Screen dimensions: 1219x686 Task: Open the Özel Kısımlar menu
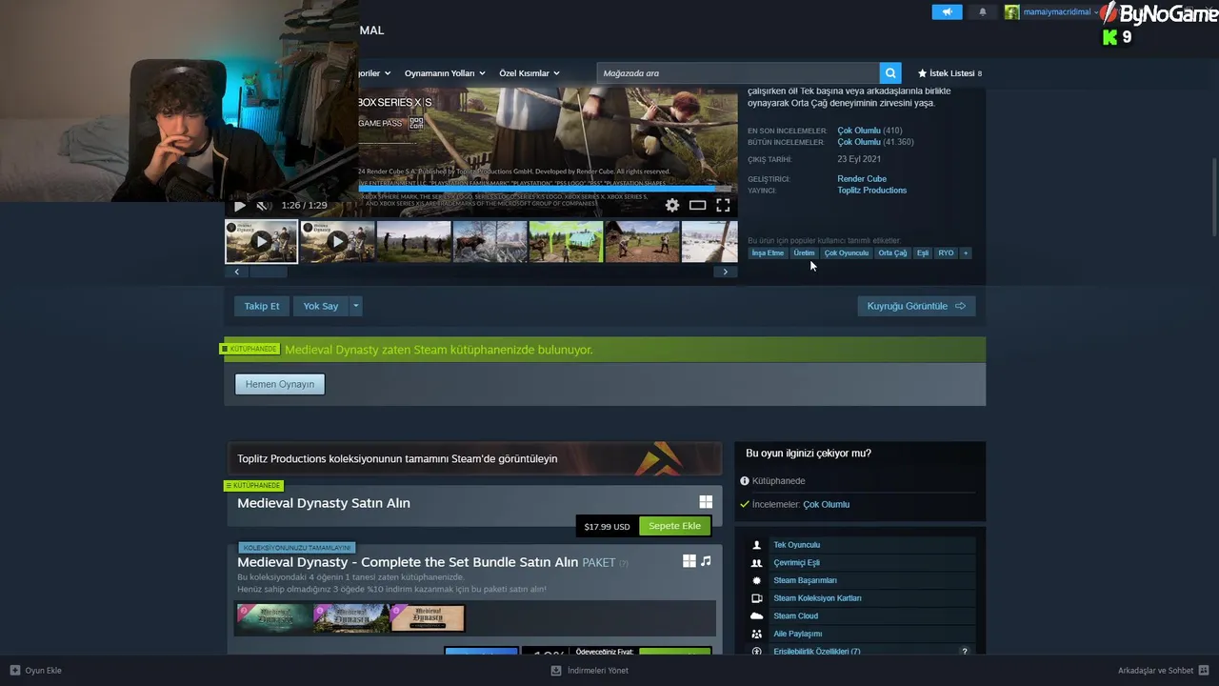click(529, 73)
